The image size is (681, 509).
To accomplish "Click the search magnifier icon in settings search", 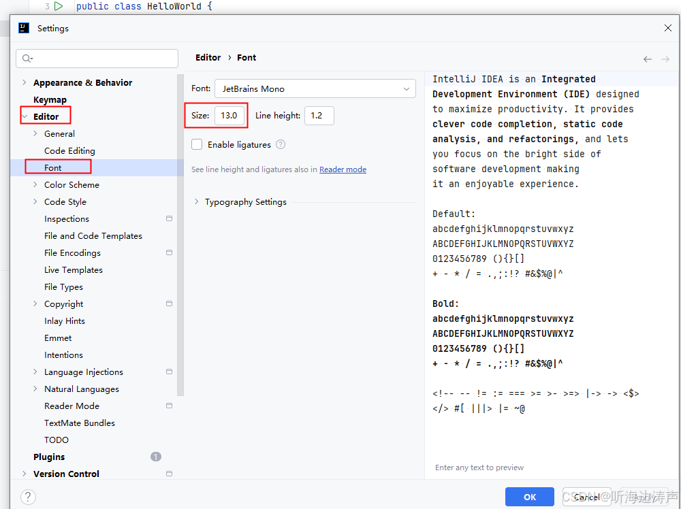I will pyautogui.click(x=27, y=59).
